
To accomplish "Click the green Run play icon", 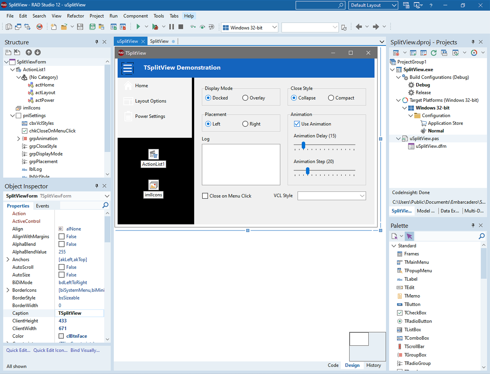I will [x=138, y=27].
